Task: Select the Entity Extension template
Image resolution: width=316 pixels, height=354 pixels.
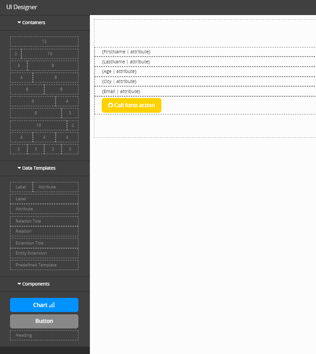Action: coord(44,253)
